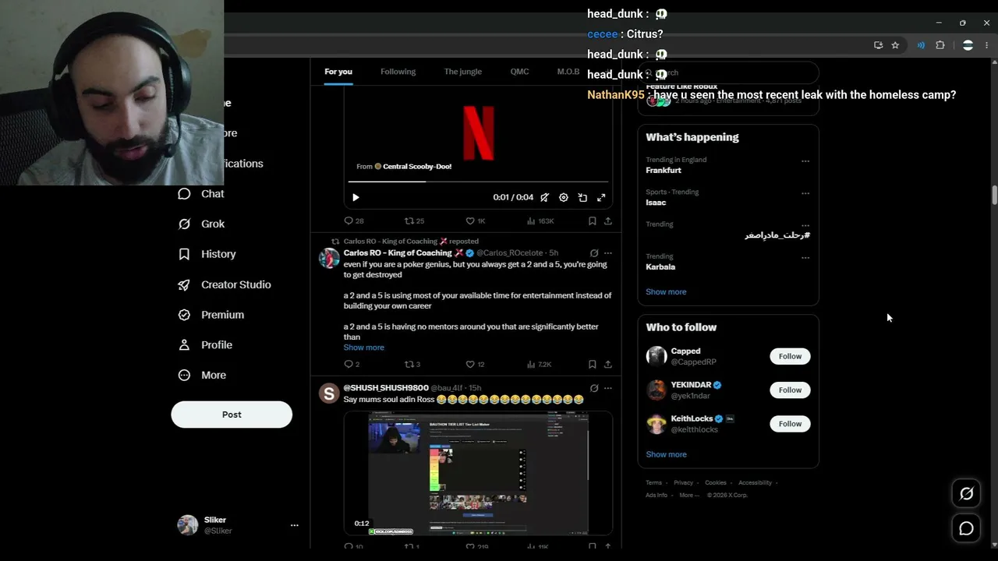The width and height of the screenshot is (998, 561).
Task: Open Chat from the left sidebar
Action: pos(201,194)
